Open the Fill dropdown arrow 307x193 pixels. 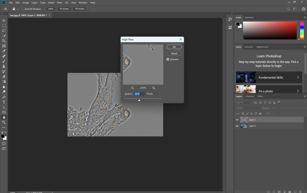pos(278,114)
